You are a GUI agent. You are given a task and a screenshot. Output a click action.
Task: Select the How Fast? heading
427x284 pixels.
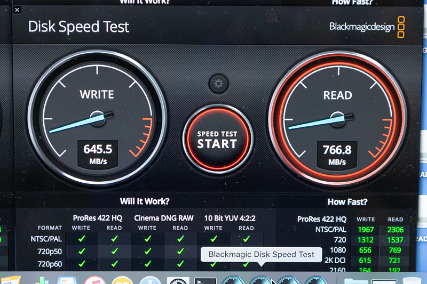pos(347,202)
